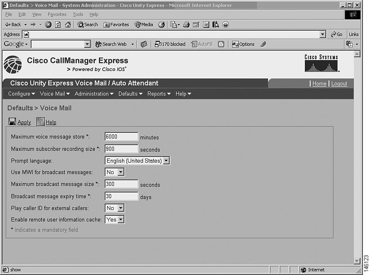369x275 pixels.
Task: Click the Apply link
Action: [x=24, y=122]
